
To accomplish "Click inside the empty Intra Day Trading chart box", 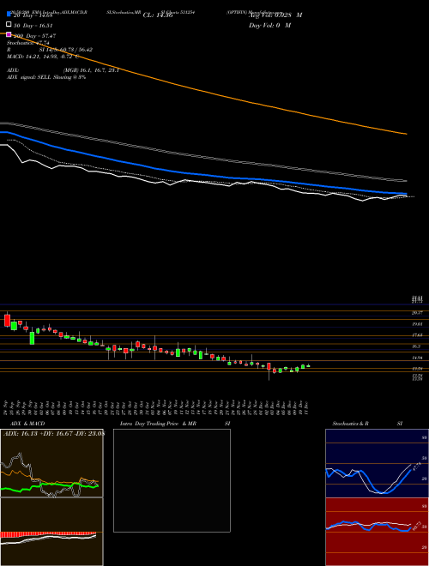I will 172,480.
